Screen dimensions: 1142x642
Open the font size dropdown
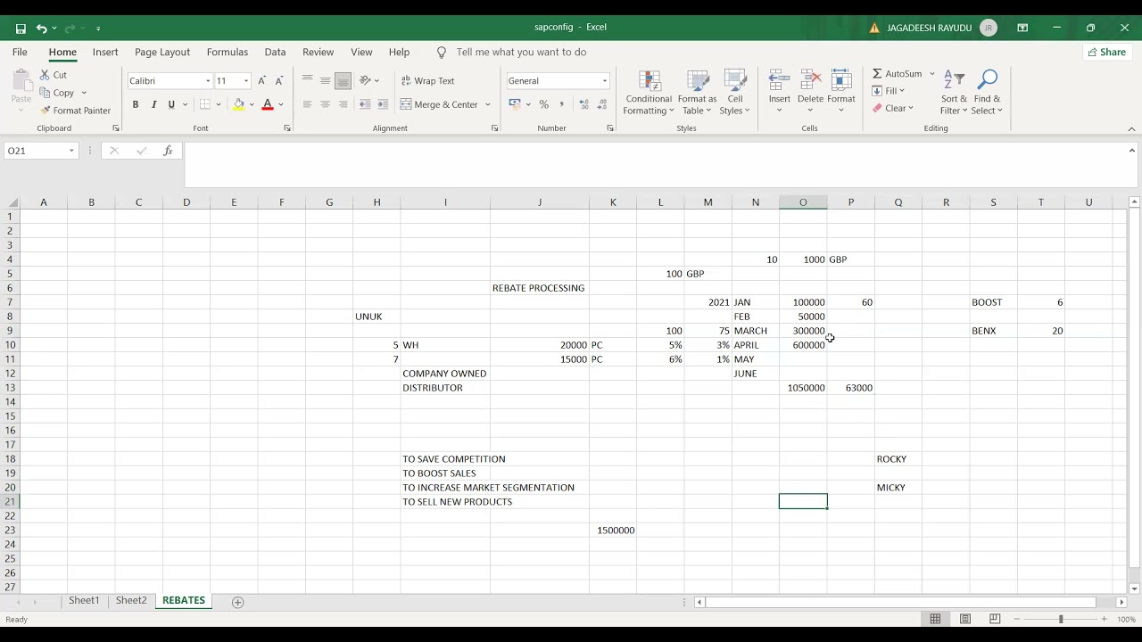pyautogui.click(x=246, y=81)
